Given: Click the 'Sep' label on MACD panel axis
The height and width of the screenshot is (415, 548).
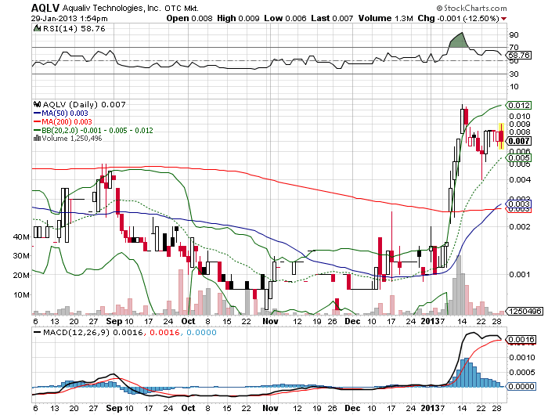Looking at the screenshot, I should click(114, 408).
